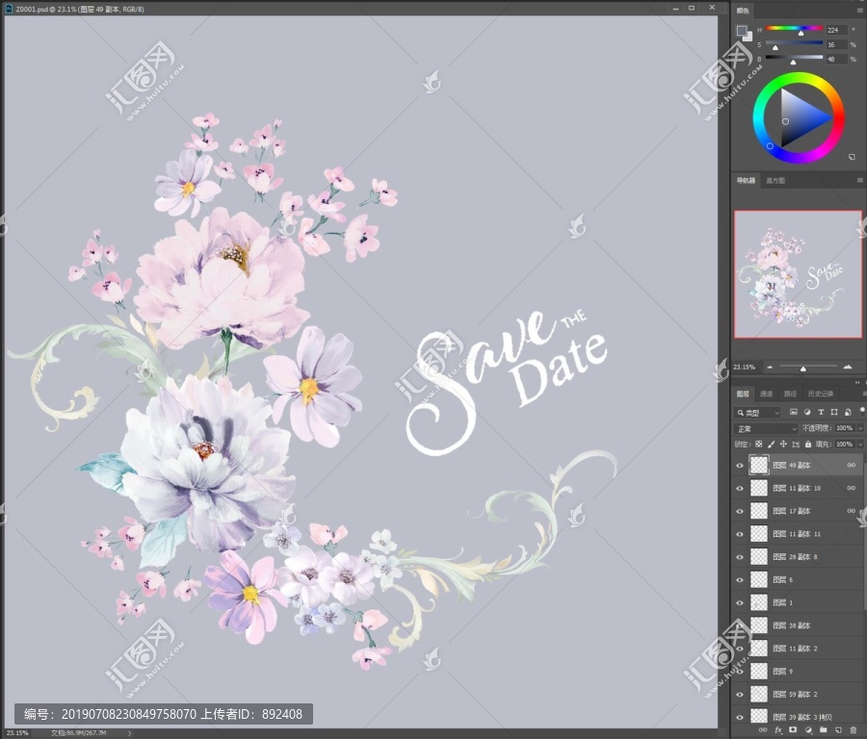This screenshot has height=739, width=867.
Task: Click the brightness B slider bar
Action: (794, 57)
